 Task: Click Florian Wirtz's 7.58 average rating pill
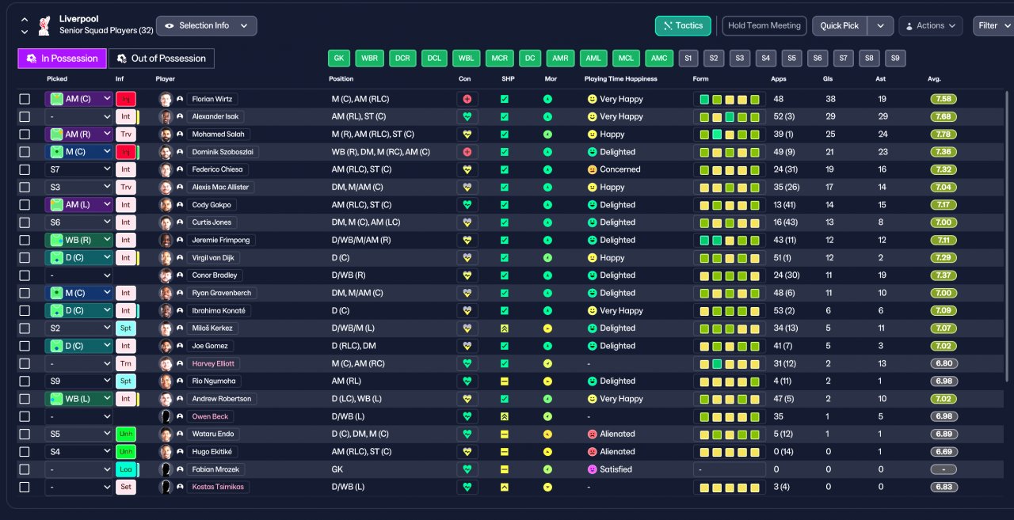(943, 99)
